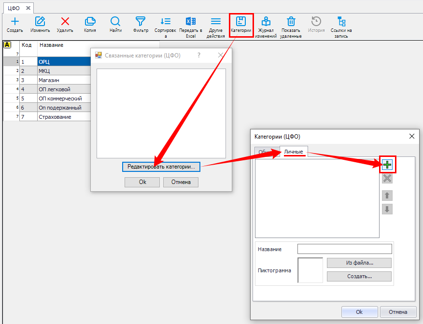Open Найти (Find) search tool
This screenshot has height=324, width=423.
point(115,22)
